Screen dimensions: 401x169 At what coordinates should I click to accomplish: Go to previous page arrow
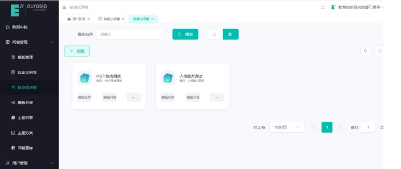[x=314, y=127]
